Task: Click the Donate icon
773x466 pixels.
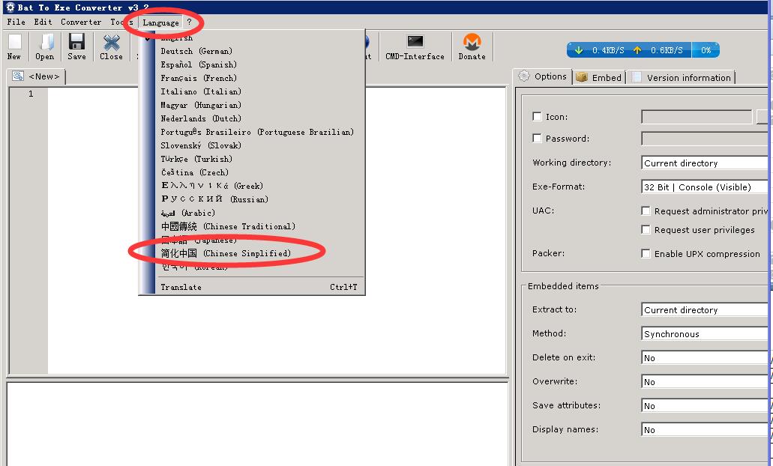Action: [x=472, y=46]
